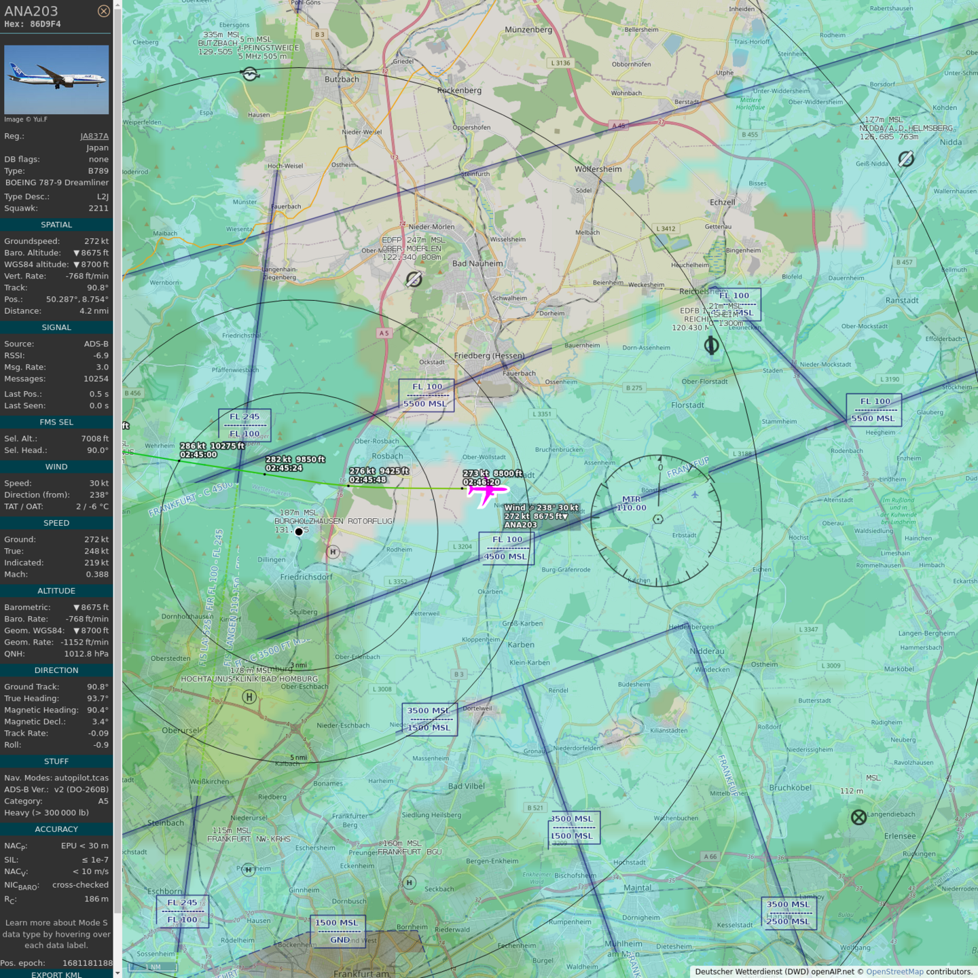The width and height of the screenshot is (978, 978).
Task: Close the ANA203 aircraft info panel
Action: [103, 11]
